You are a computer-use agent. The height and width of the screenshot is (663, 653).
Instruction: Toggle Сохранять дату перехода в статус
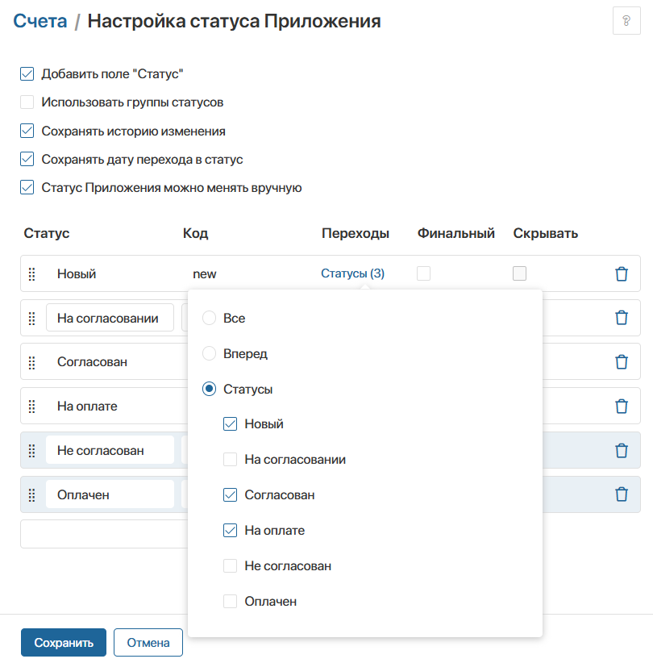27,159
